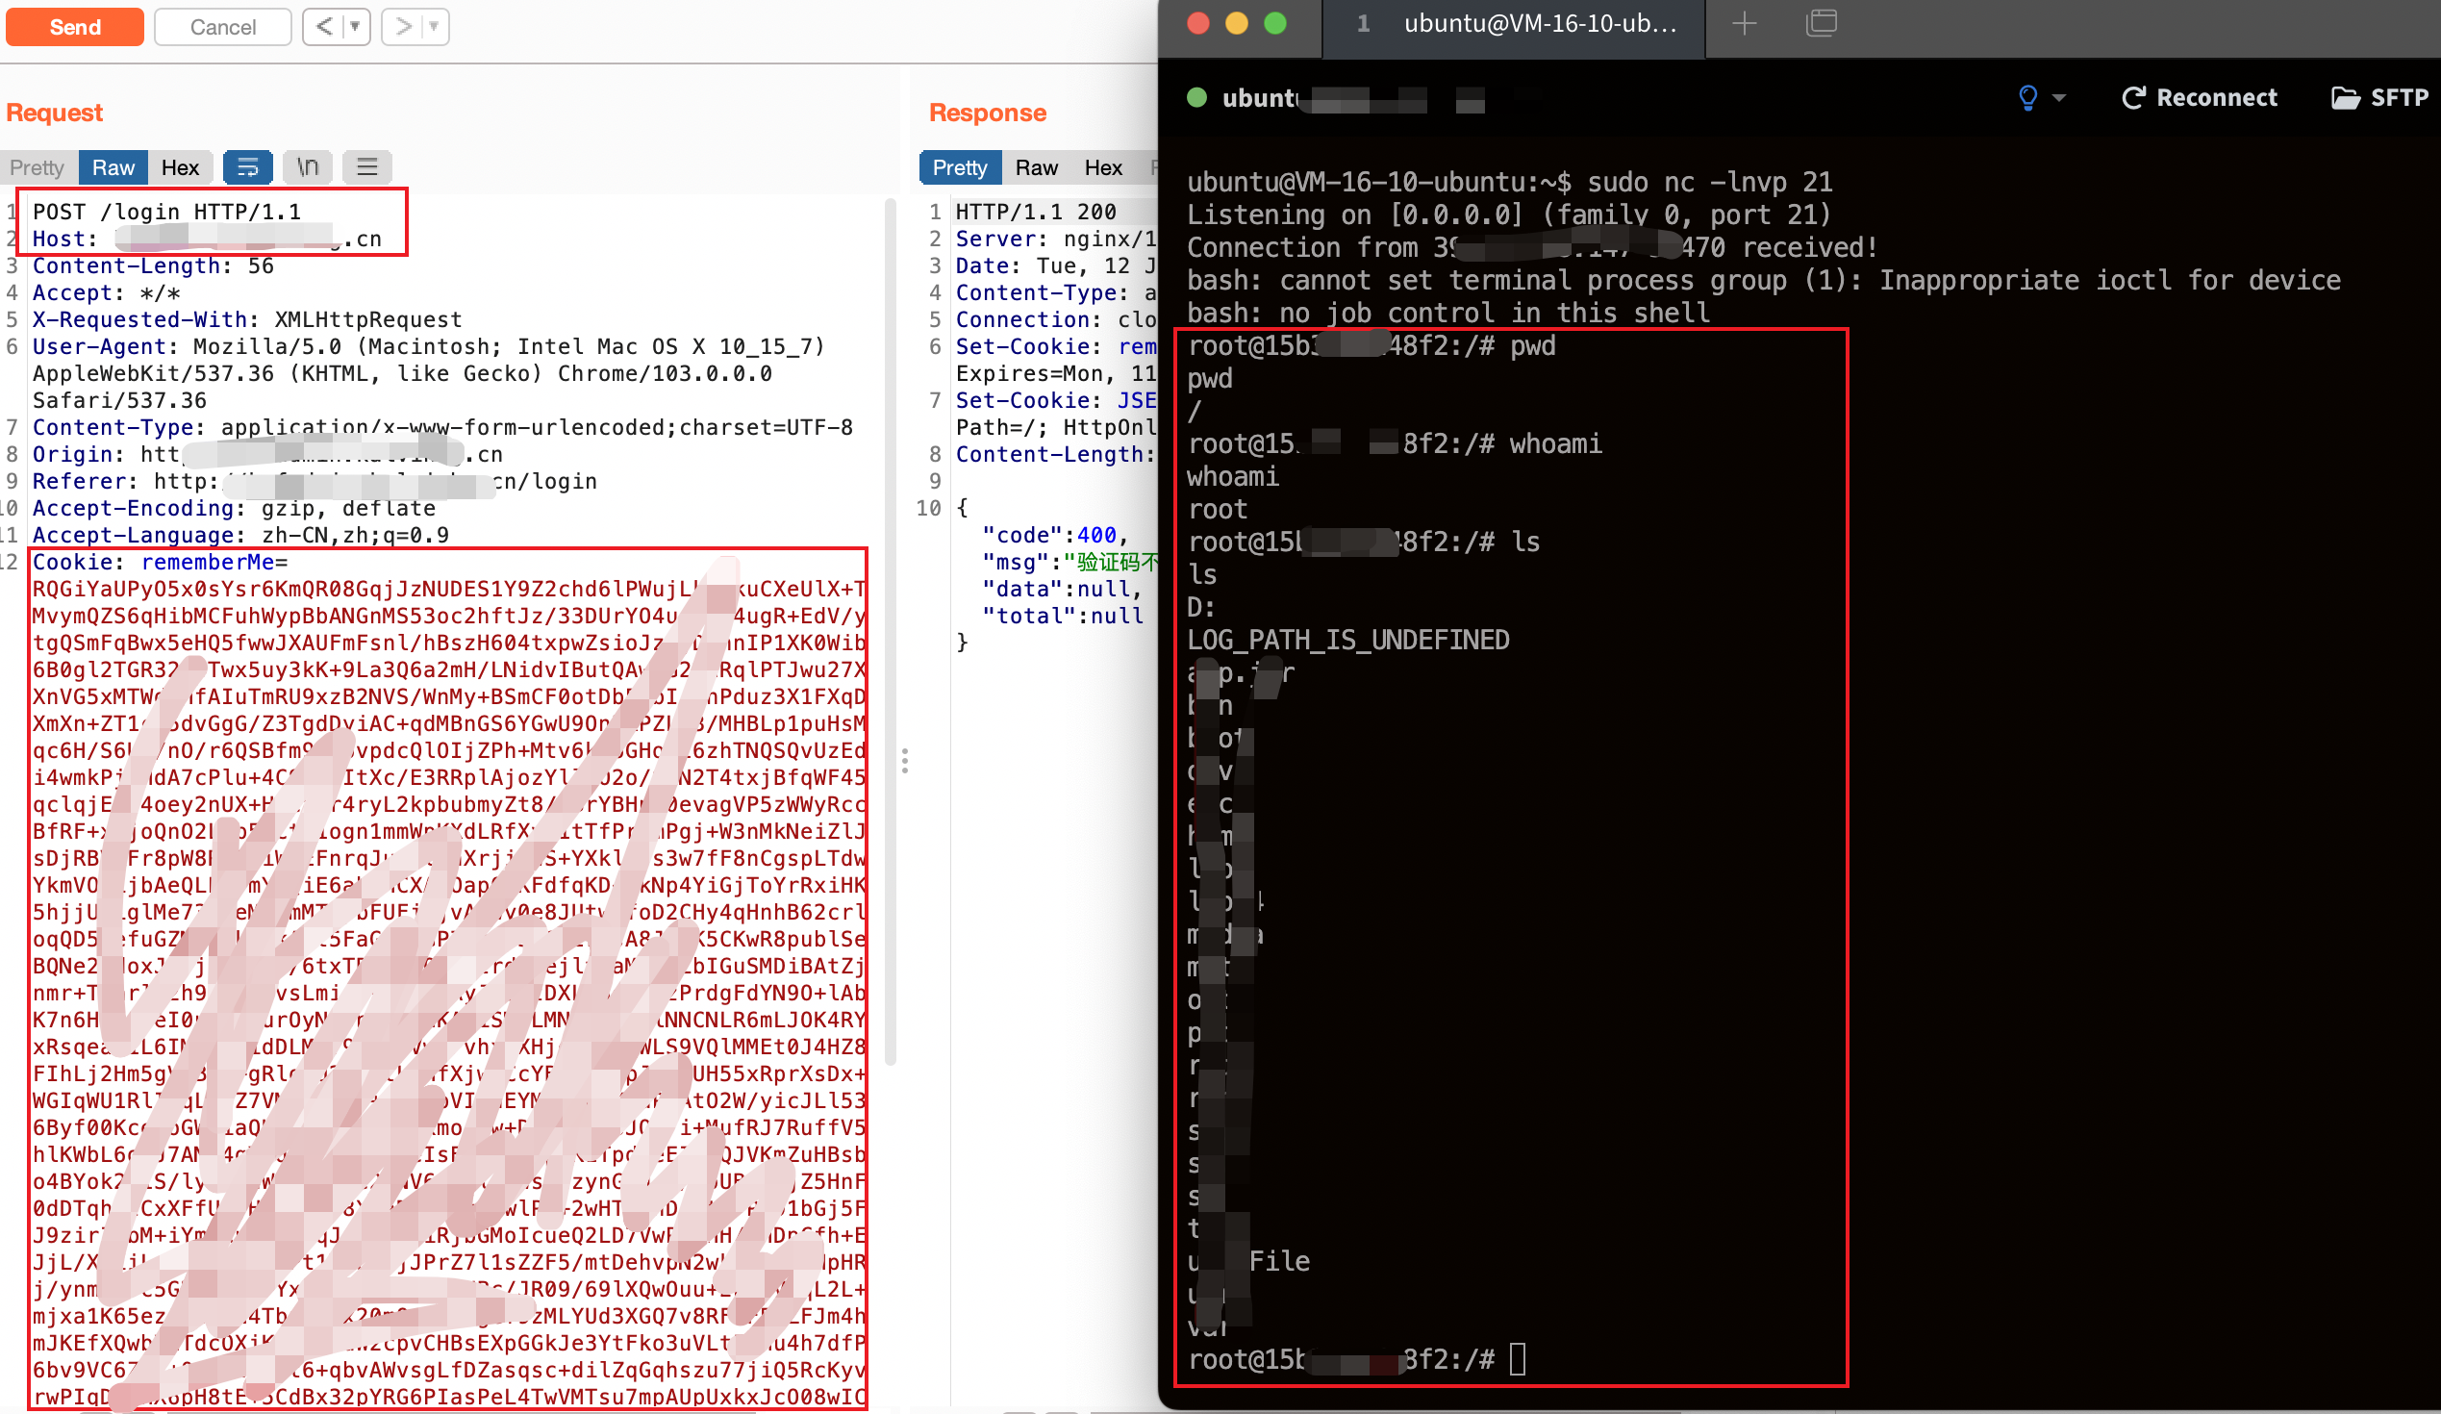Screen dimensions: 2441x1414
Task: Select the Pretty tab in Response panel
Action: pyautogui.click(x=960, y=167)
